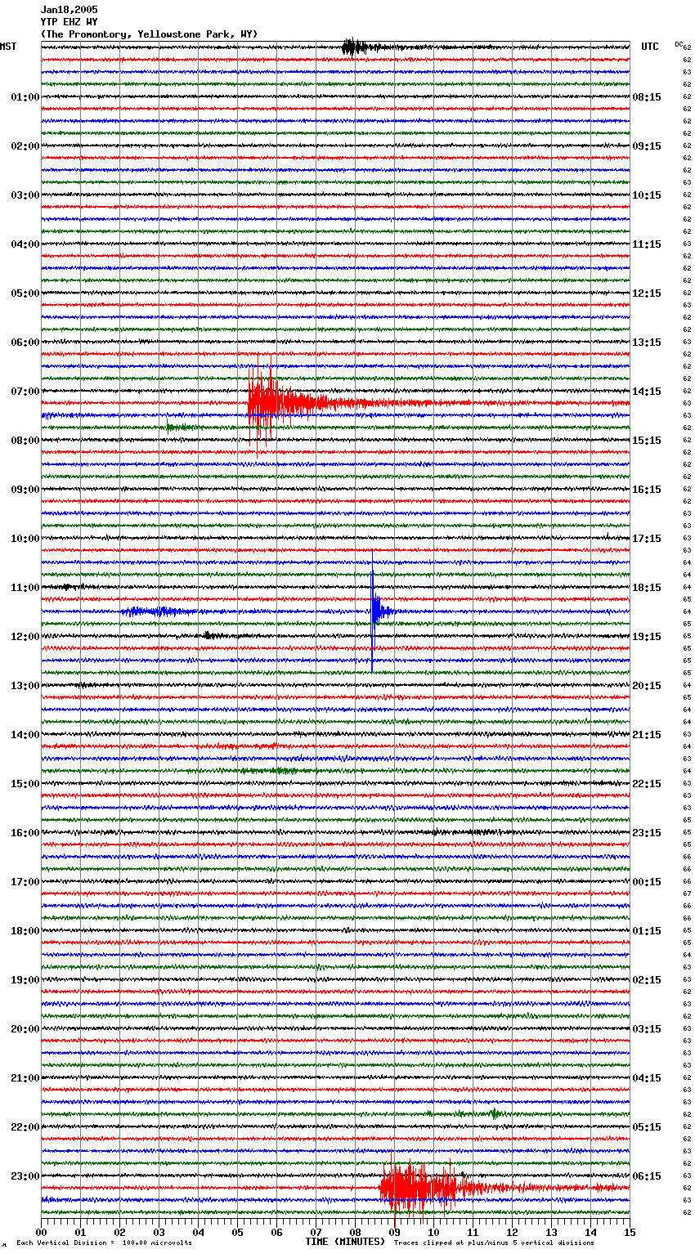The width and height of the screenshot is (695, 1254).
Task: Click the 18:15 UTC time label
Action: pos(647,588)
